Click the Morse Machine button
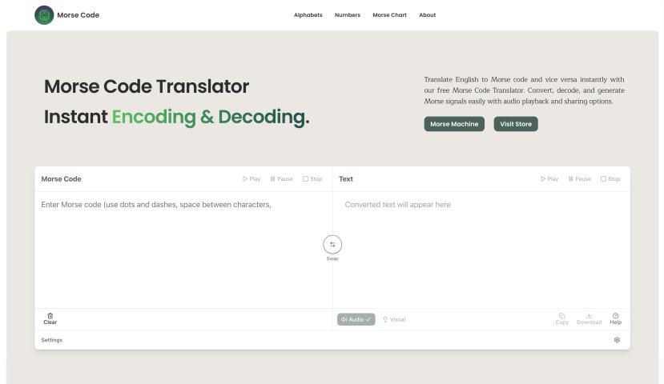The height and width of the screenshot is (384, 664). pos(454,124)
